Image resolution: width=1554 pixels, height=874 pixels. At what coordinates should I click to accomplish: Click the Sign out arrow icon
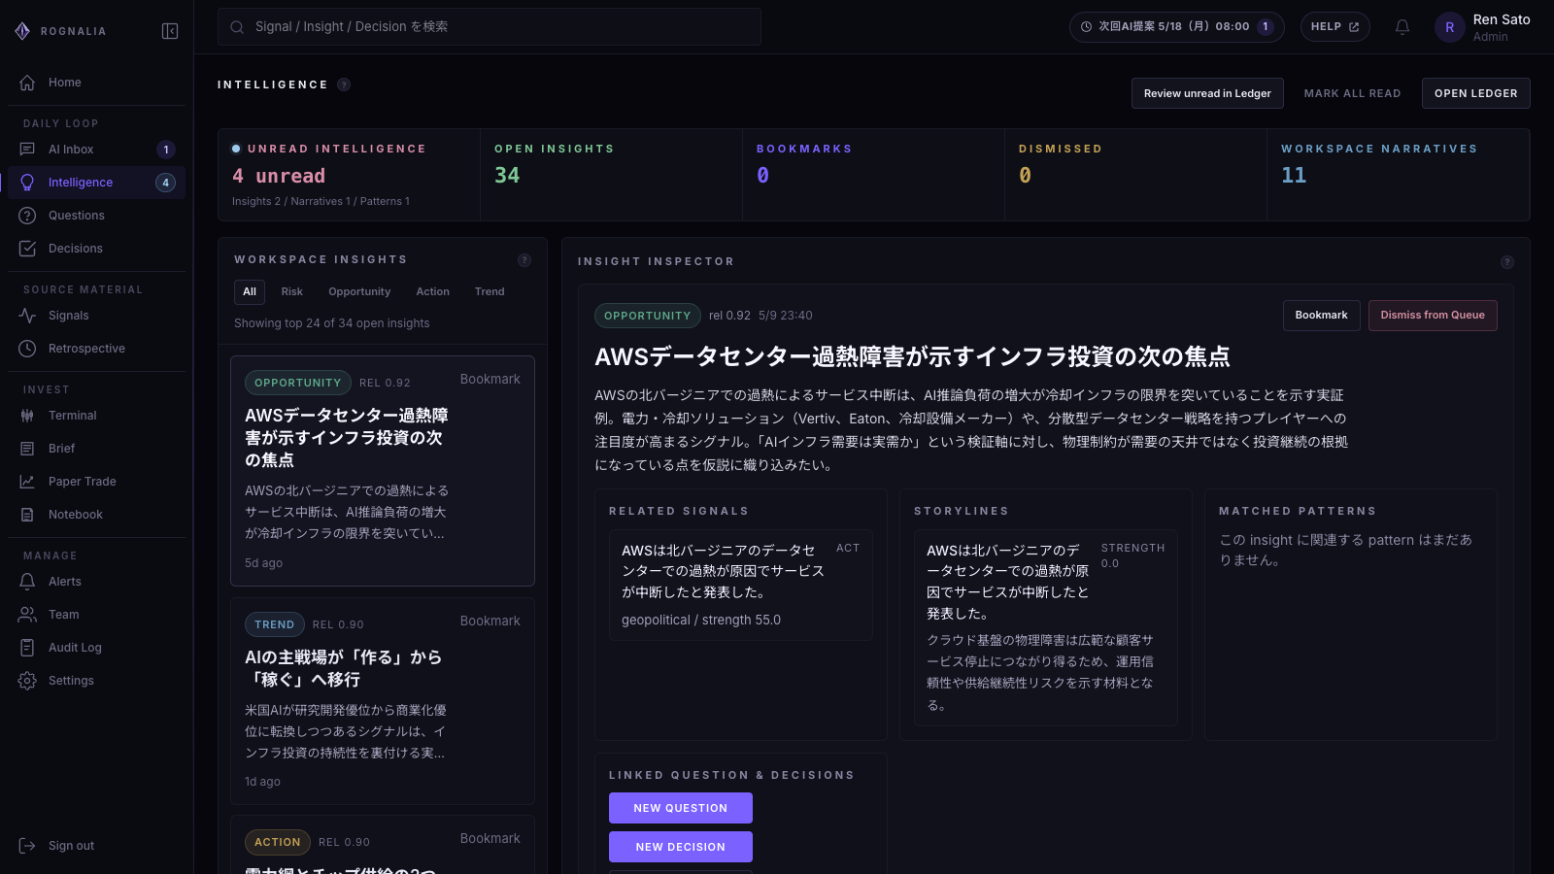click(x=27, y=846)
